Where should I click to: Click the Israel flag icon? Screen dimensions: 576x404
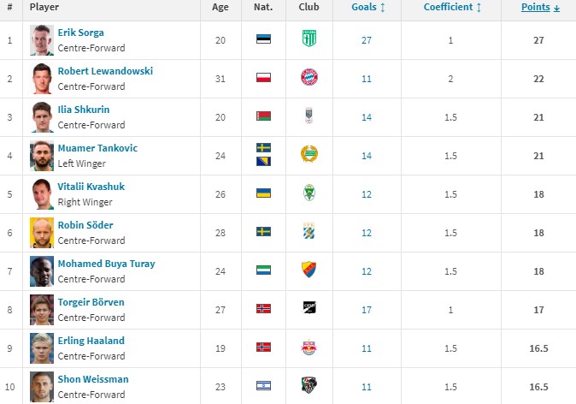click(263, 386)
